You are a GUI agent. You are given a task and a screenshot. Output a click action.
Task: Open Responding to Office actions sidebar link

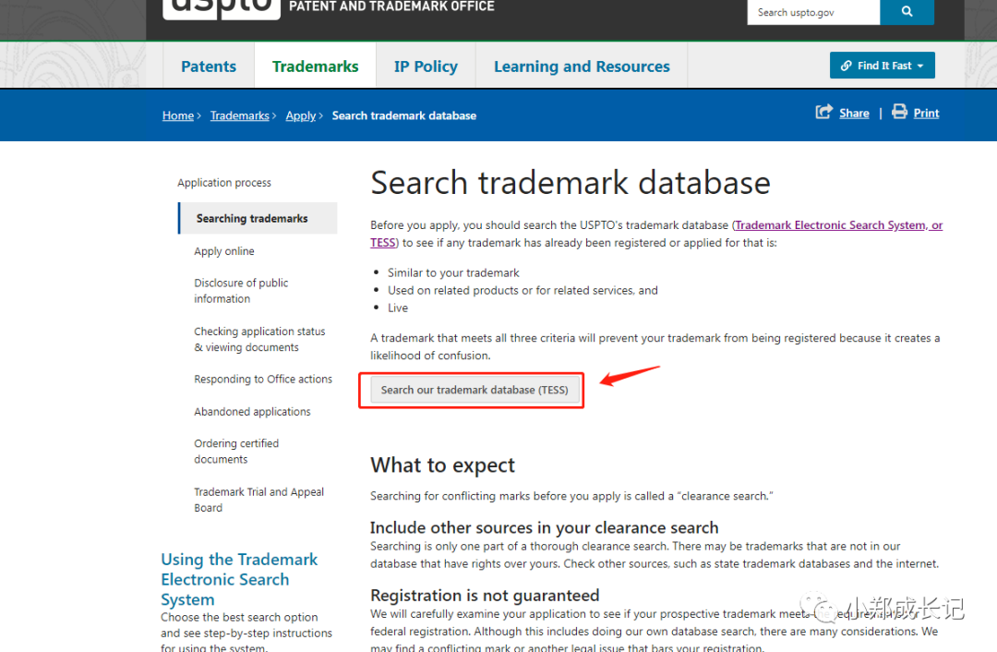pyautogui.click(x=263, y=380)
